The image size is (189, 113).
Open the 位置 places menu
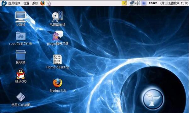click(26, 3)
